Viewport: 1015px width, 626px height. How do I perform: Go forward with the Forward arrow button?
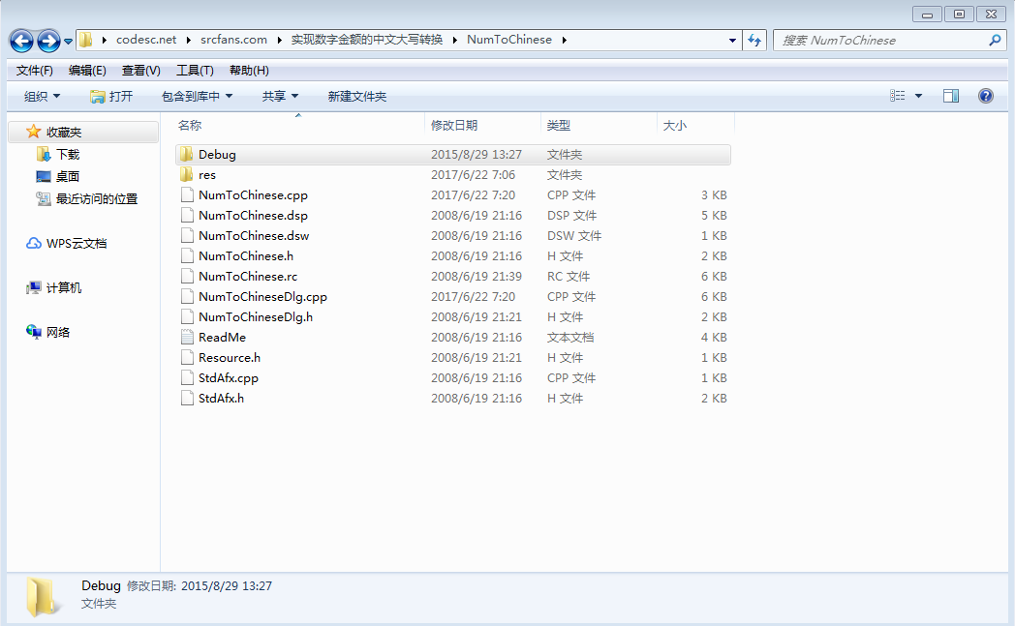(48, 42)
